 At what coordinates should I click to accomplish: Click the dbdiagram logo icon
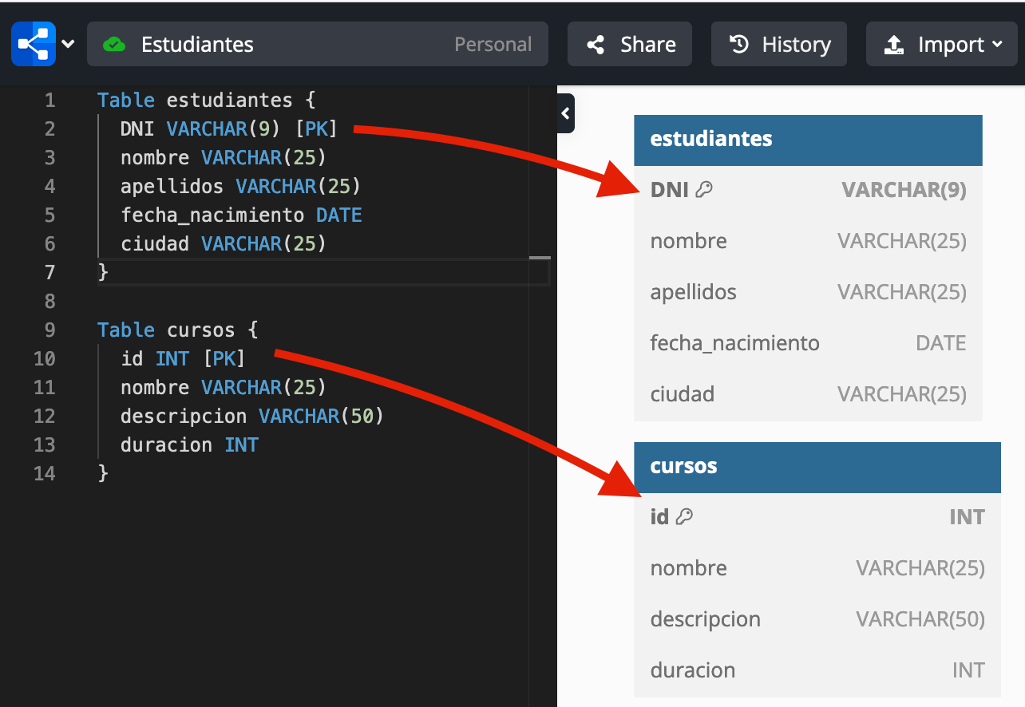pos(34,44)
